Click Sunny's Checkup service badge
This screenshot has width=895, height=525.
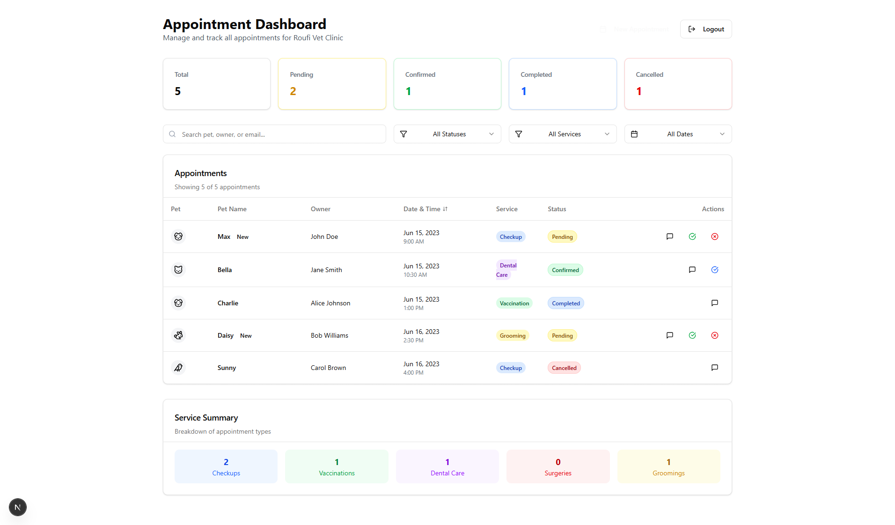[x=511, y=368]
